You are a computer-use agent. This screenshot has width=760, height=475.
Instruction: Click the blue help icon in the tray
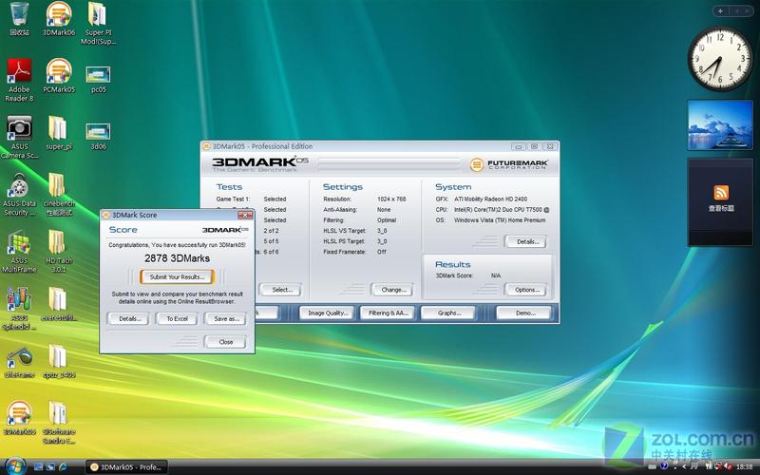pyautogui.click(x=664, y=465)
